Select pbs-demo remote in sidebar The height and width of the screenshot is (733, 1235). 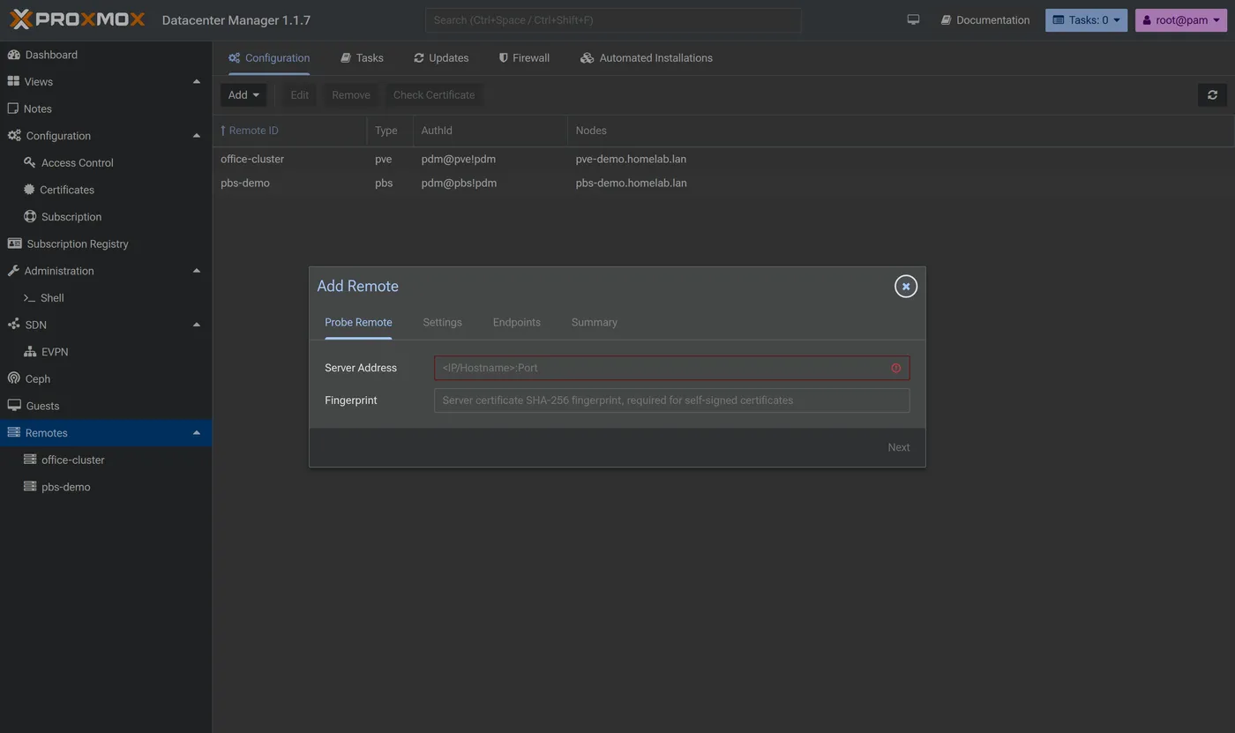click(x=106, y=487)
